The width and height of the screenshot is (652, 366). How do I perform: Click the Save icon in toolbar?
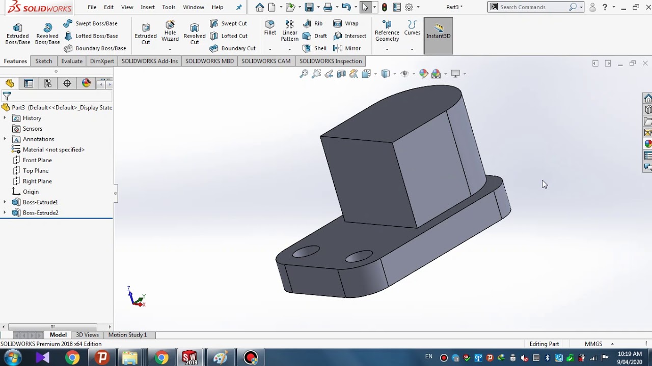pos(309,7)
